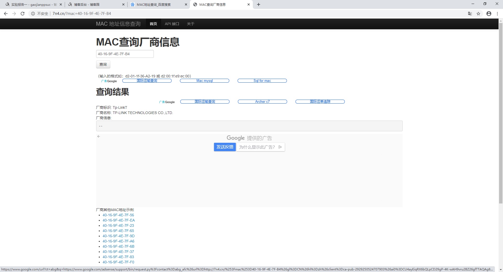
Task: Click the MAC查询厂商信息 page heading
Action: pyautogui.click(x=138, y=42)
